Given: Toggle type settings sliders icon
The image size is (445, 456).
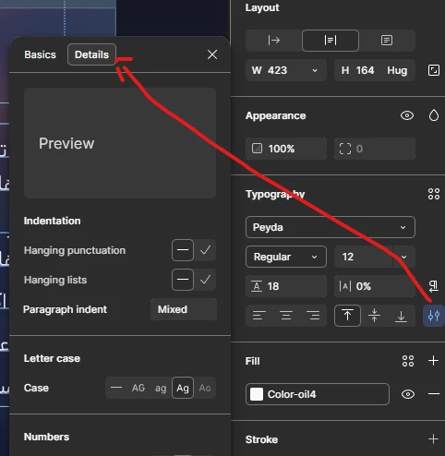Looking at the screenshot, I should point(433,316).
